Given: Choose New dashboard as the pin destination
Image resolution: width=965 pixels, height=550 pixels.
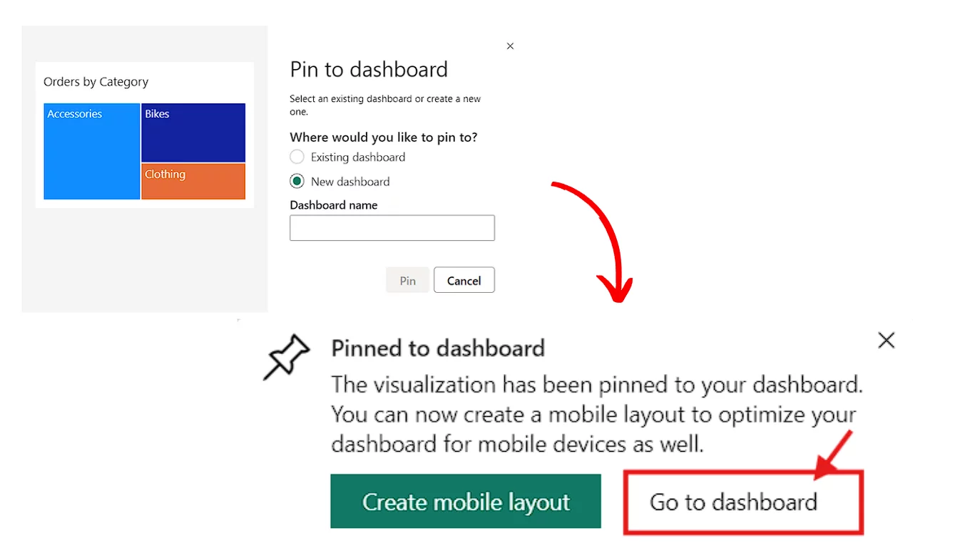Looking at the screenshot, I should click(x=297, y=182).
